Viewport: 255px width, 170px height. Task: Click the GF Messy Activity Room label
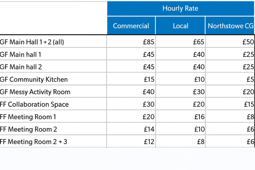[35, 92]
